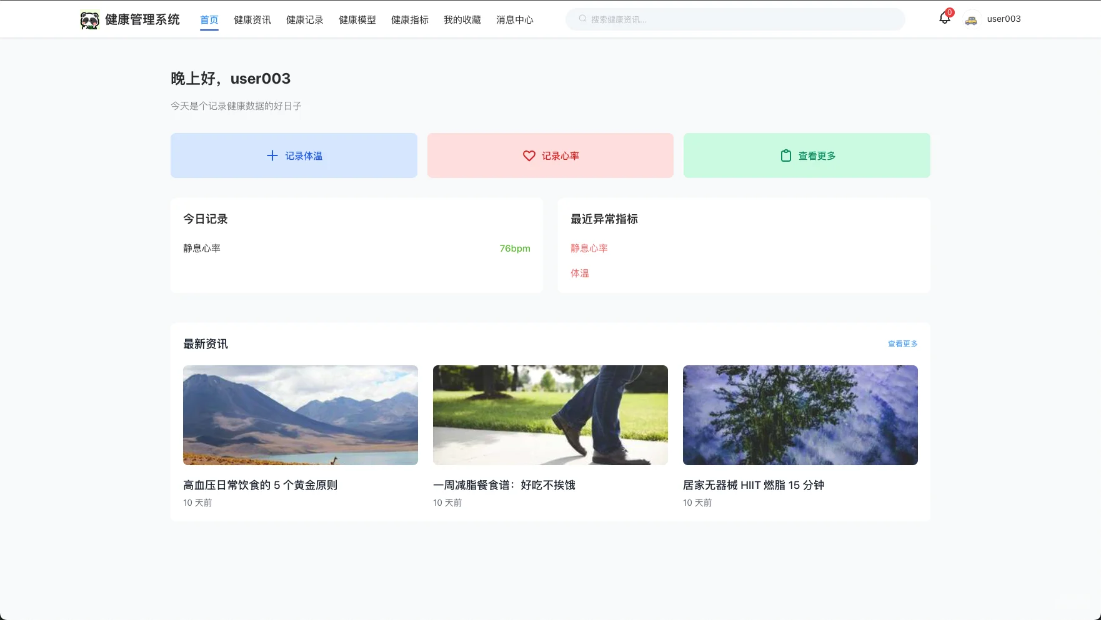Open the 健康记录 section
This screenshot has width=1101, height=620.
[x=304, y=19]
